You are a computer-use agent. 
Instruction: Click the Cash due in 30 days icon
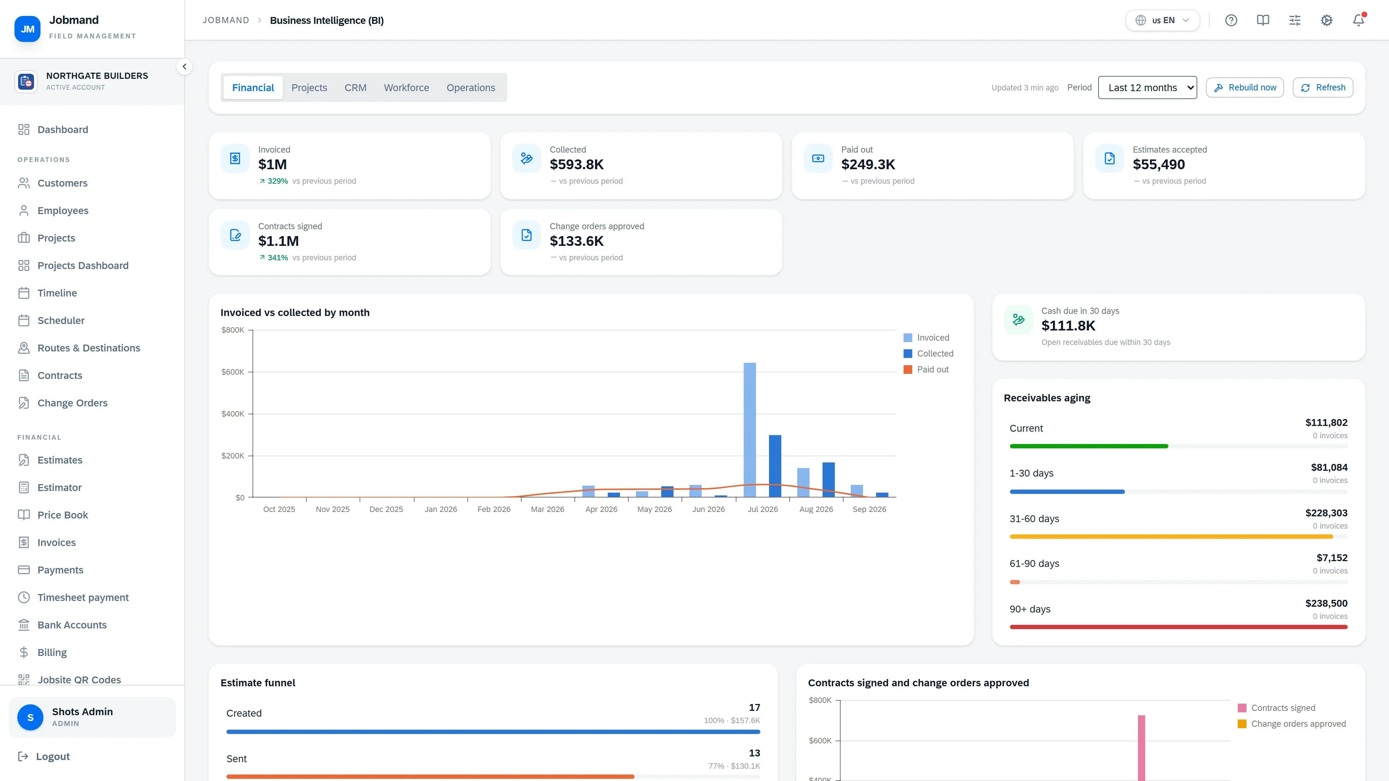1019,320
